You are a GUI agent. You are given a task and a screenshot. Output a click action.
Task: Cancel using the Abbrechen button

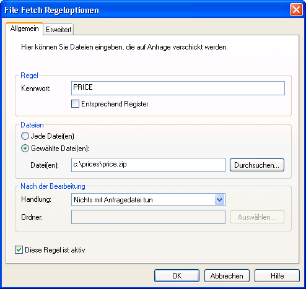(227, 276)
